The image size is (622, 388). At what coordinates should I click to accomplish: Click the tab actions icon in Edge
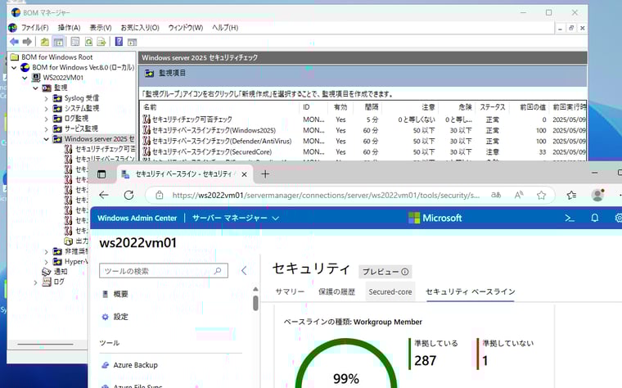tap(101, 174)
